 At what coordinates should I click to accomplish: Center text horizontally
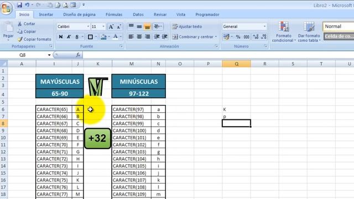click(x=139, y=36)
